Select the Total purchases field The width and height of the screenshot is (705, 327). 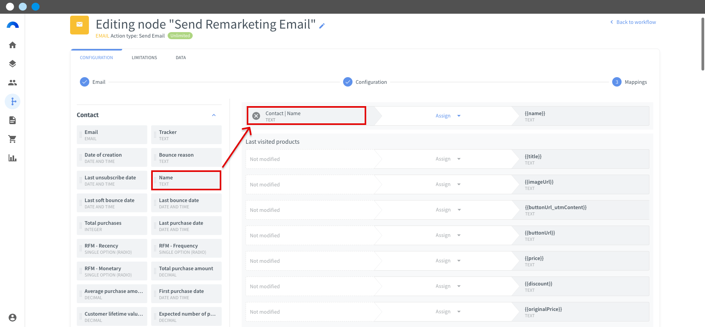112,226
